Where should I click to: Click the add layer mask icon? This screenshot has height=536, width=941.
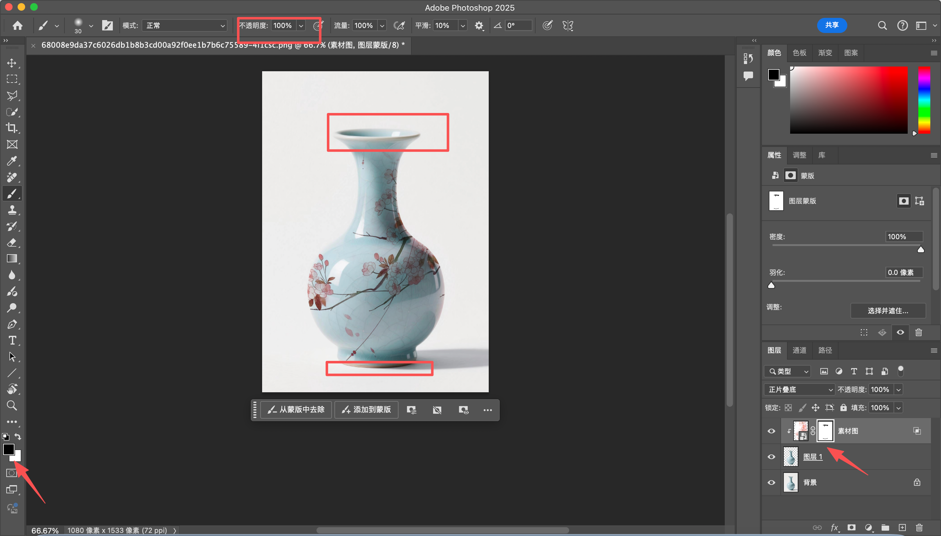click(x=851, y=528)
